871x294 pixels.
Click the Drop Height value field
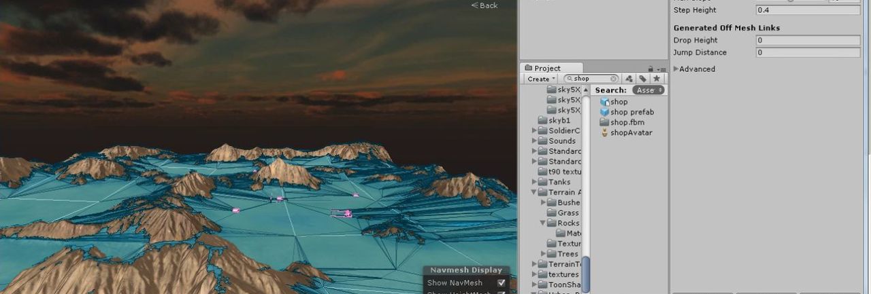click(808, 41)
